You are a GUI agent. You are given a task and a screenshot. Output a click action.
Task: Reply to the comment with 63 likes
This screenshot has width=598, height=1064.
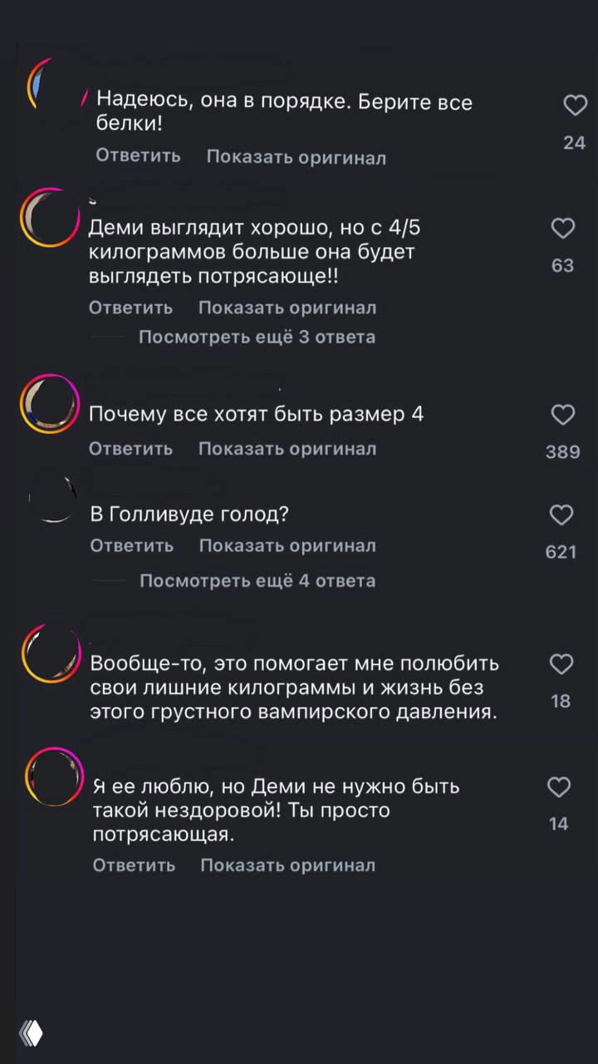130,307
